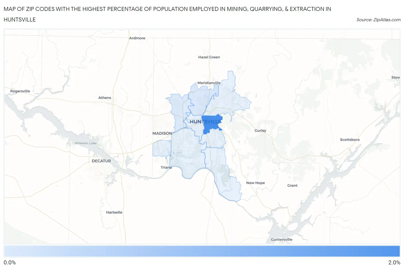Click the Rogersville label

pyautogui.click(x=20, y=91)
